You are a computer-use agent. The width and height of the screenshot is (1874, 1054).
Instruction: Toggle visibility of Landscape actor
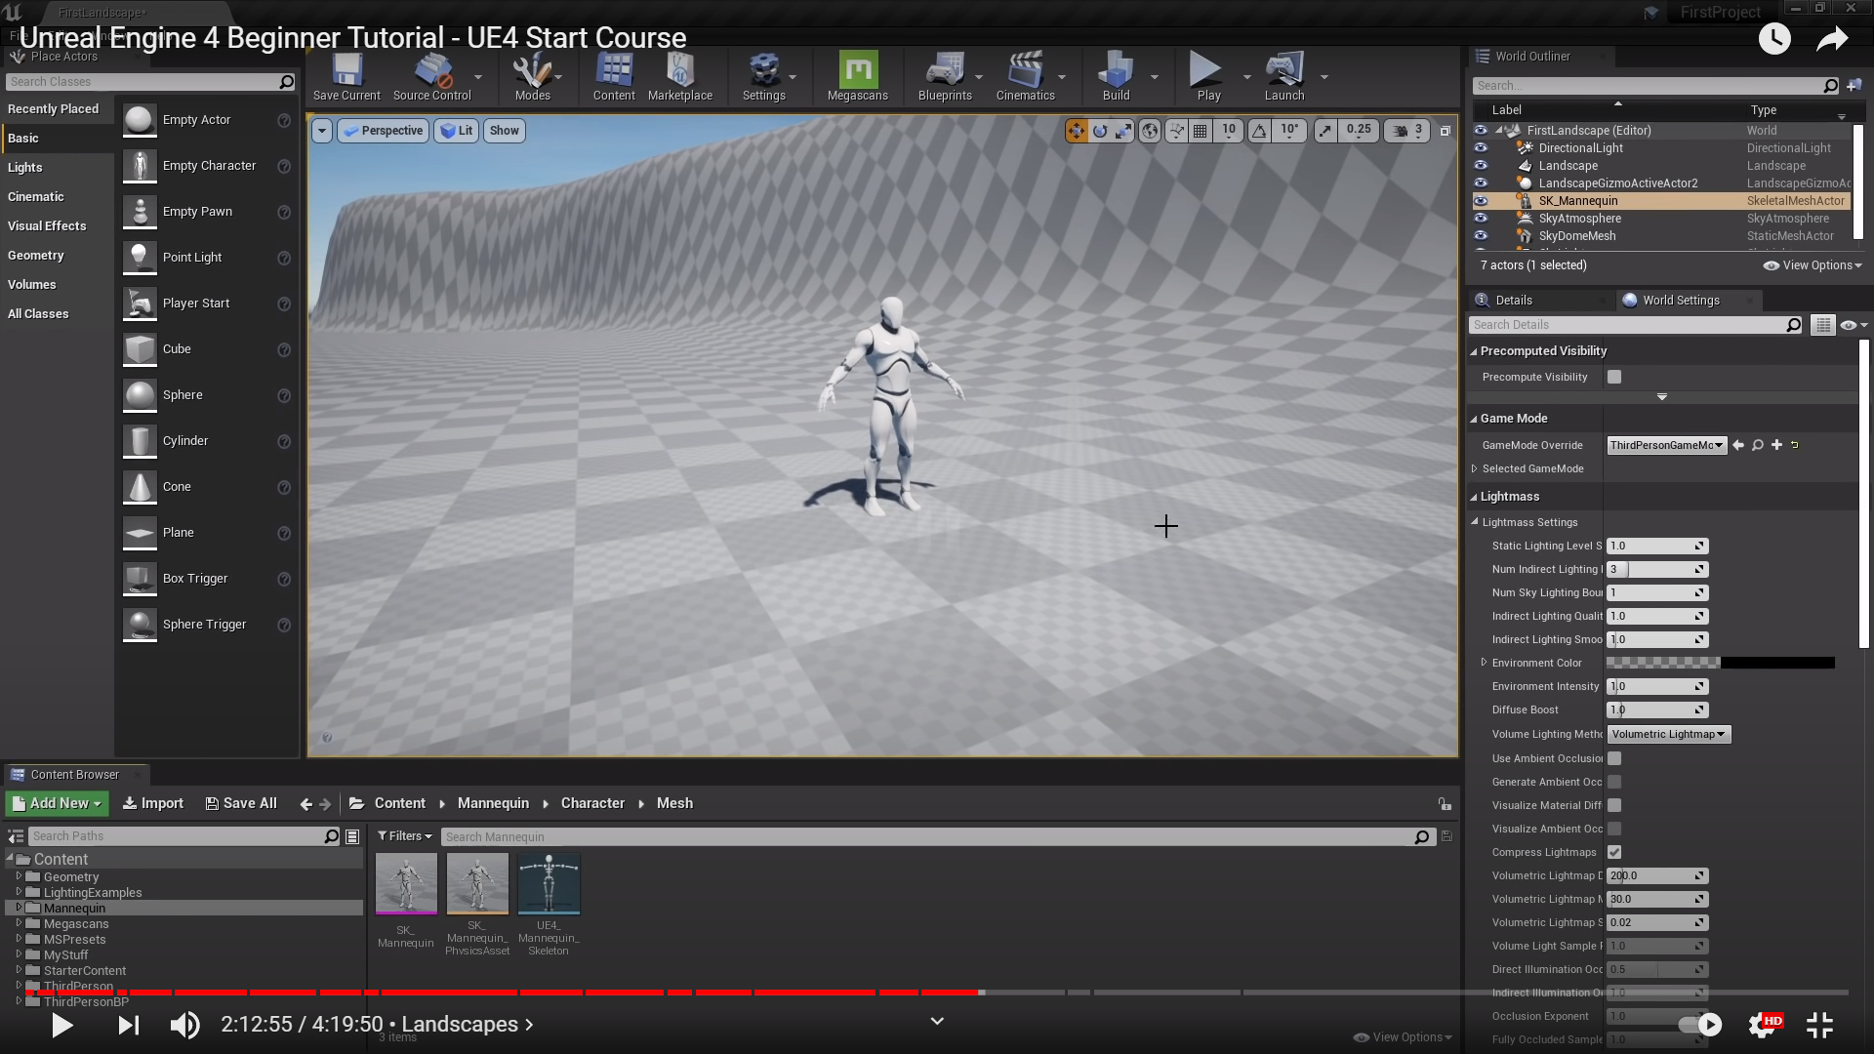point(1481,166)
